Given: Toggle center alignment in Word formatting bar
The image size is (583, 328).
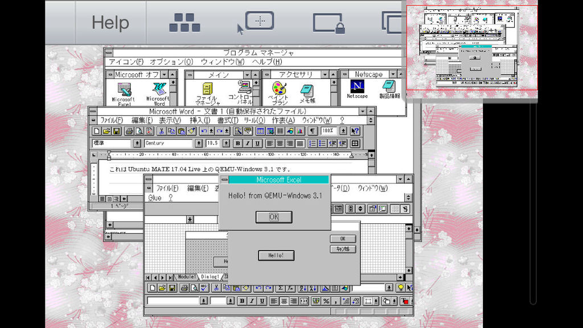Looking at the screenshot, I should [280, 143].
